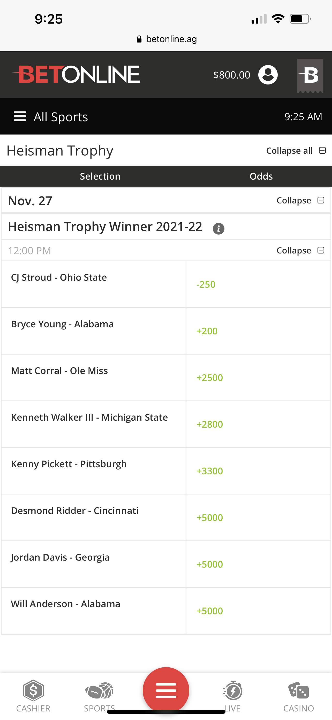Open the user account profile icon
This screenshot has height=720, width=332.
point(268,75)
